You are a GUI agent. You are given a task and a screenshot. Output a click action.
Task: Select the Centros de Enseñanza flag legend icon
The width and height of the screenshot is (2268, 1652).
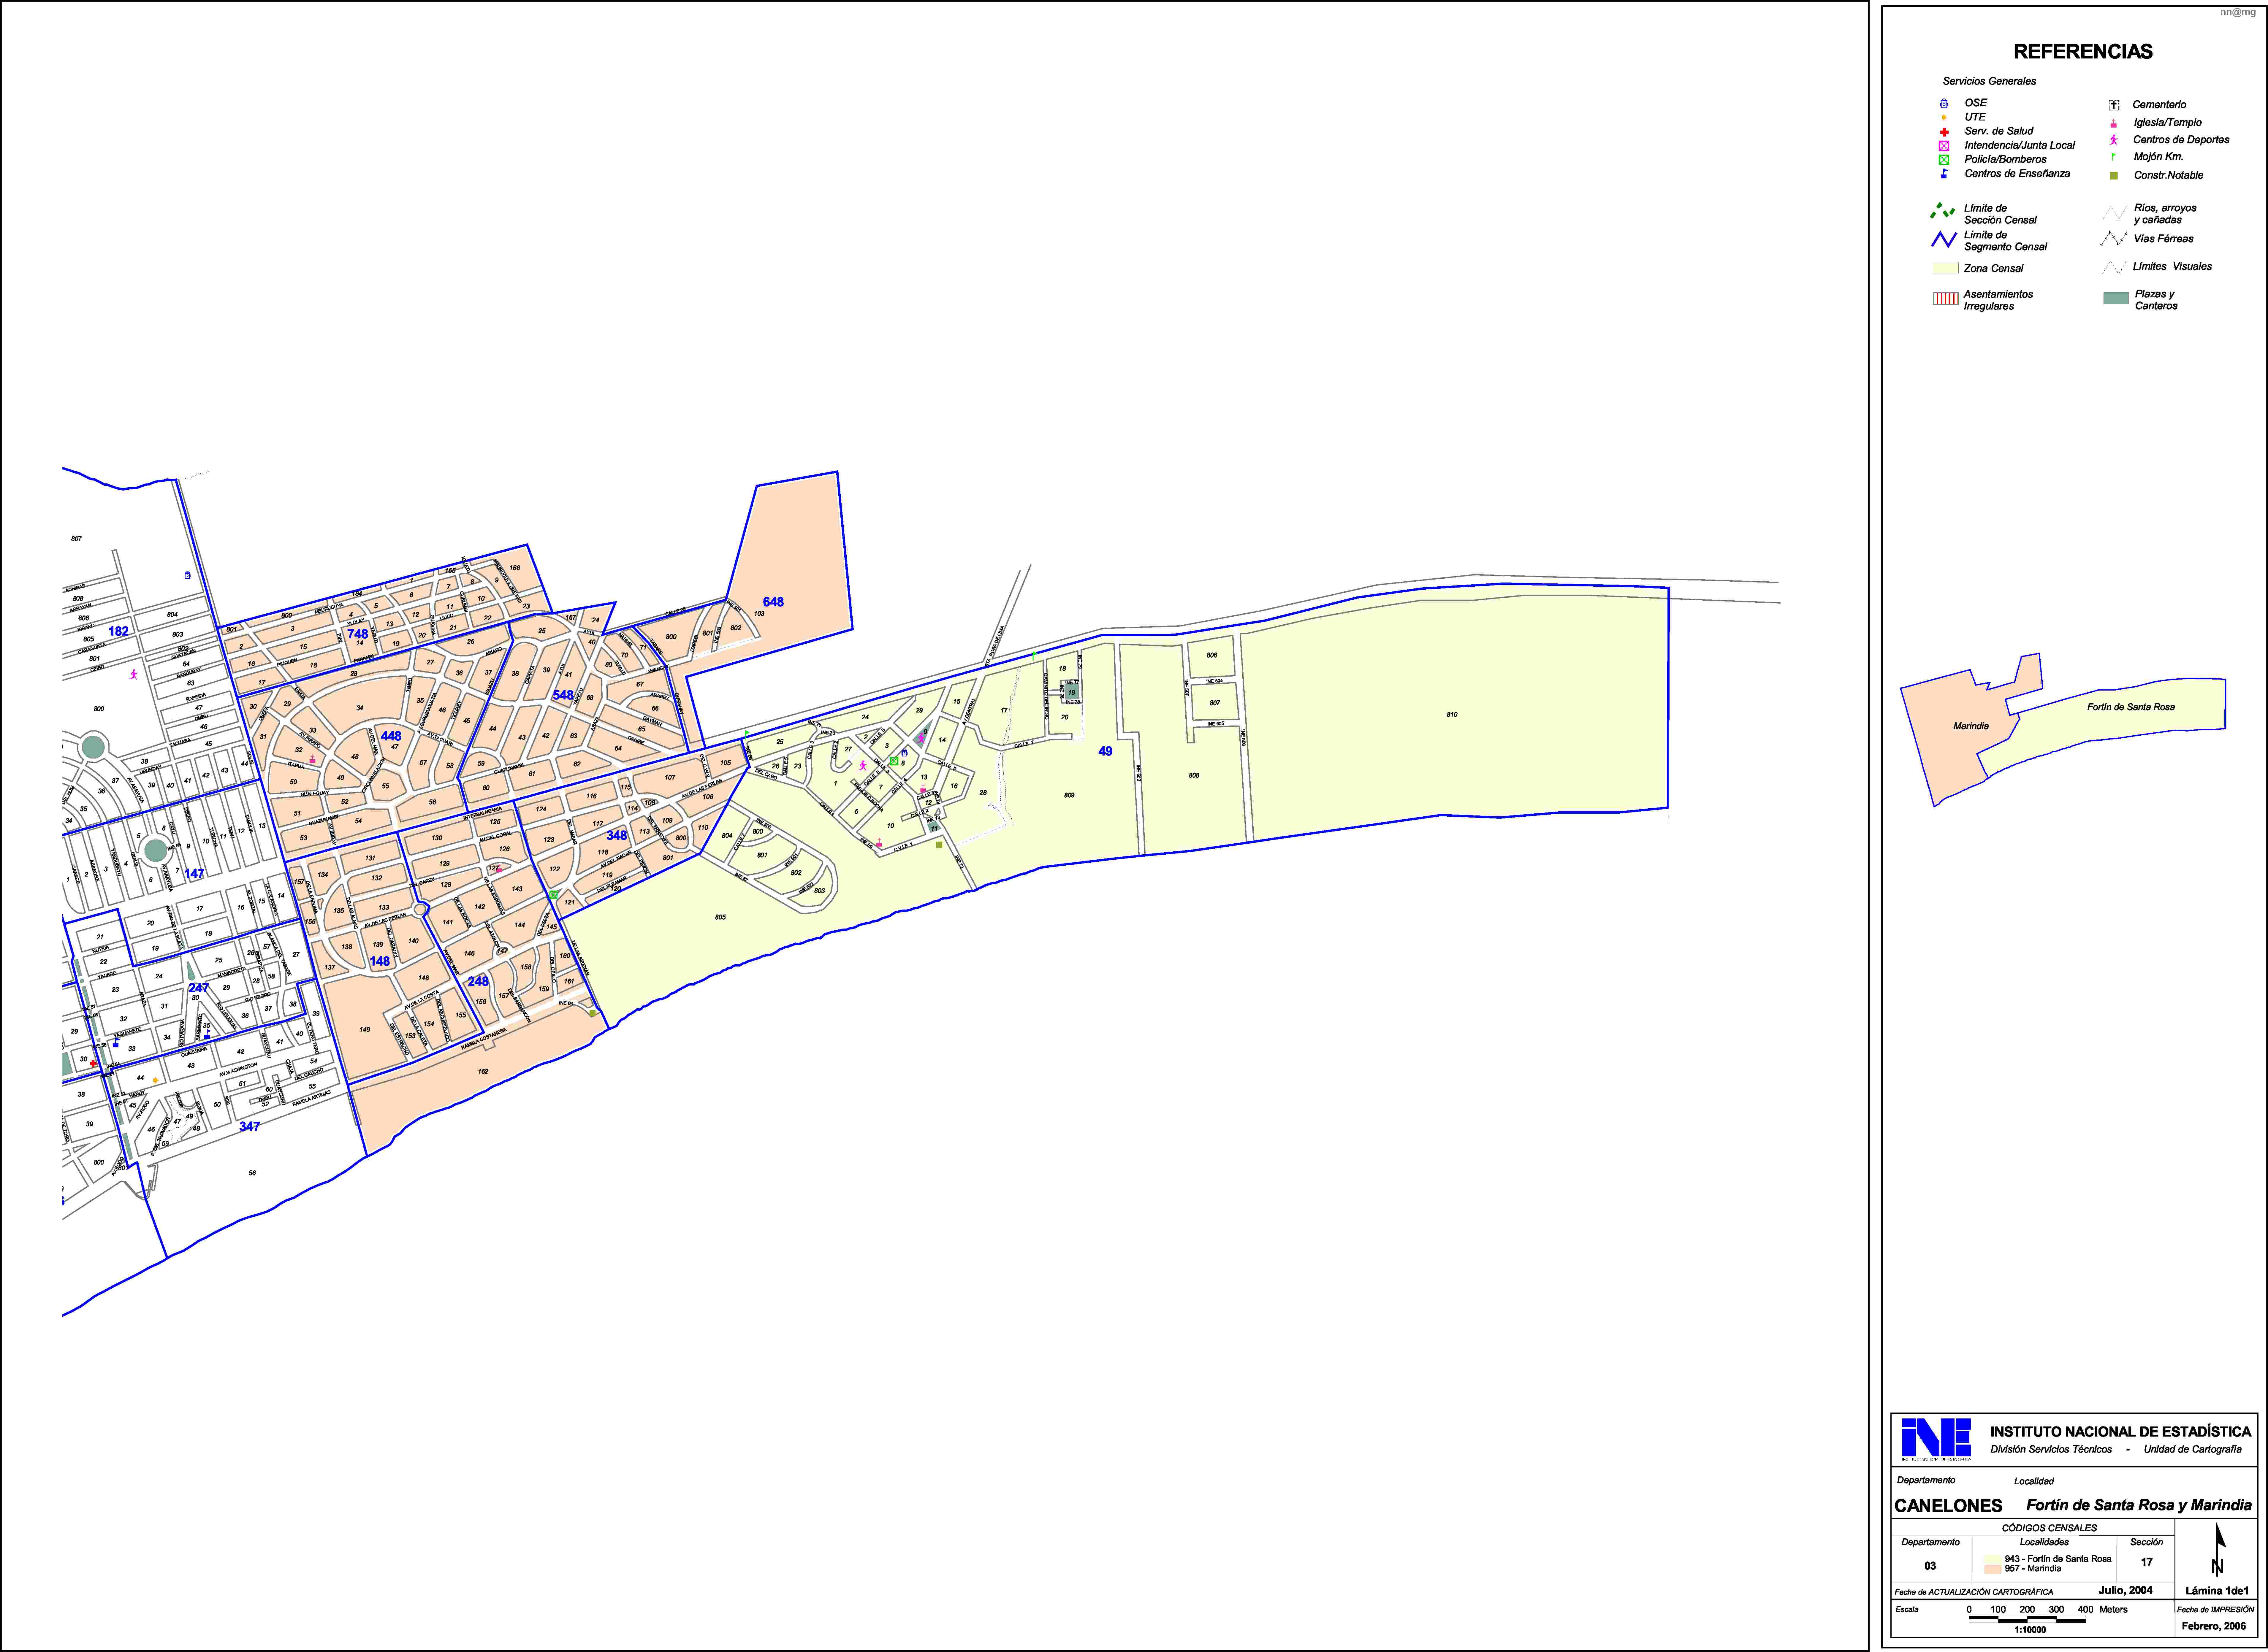(1944, 174)
